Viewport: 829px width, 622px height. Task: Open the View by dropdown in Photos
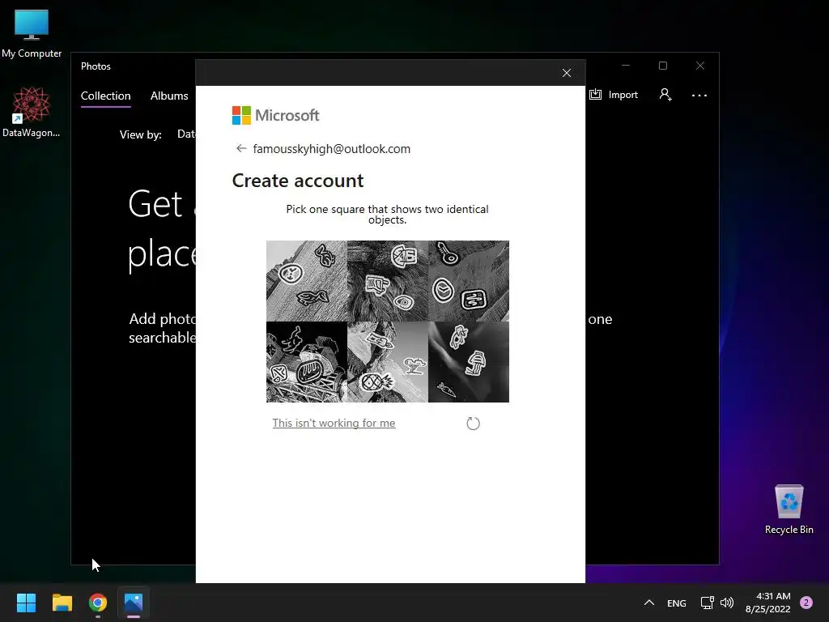click(186, 134)
